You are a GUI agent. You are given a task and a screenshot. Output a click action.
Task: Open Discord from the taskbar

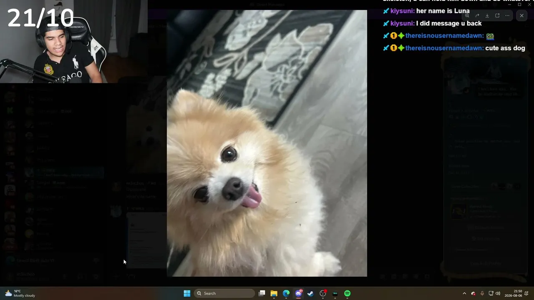(x=298, y=293)
